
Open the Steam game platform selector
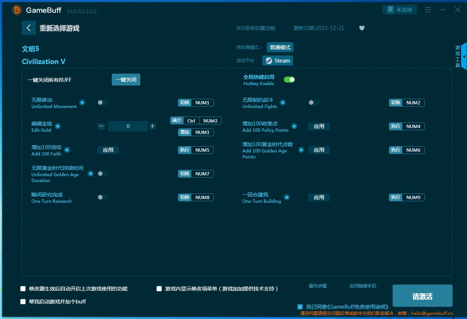(x=278, y=61)
